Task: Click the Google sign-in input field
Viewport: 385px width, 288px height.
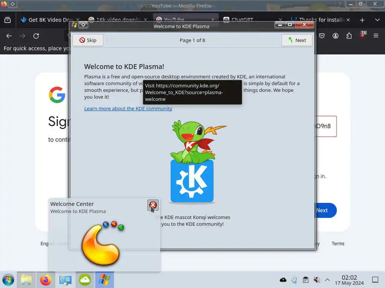Action: (x=326, y=126)
